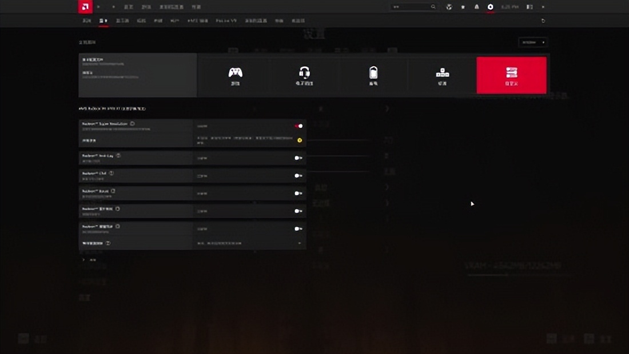Open the dropdown in the top-right of the graphics page
Screen dimensions: 629x354
[x=532, y=42]
